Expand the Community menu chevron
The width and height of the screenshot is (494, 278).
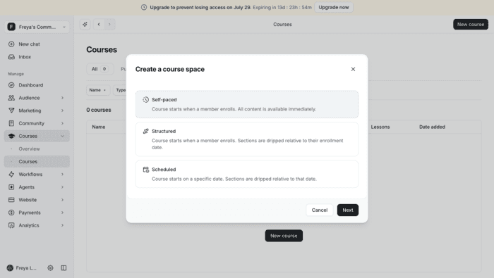[x=62, y=123]
